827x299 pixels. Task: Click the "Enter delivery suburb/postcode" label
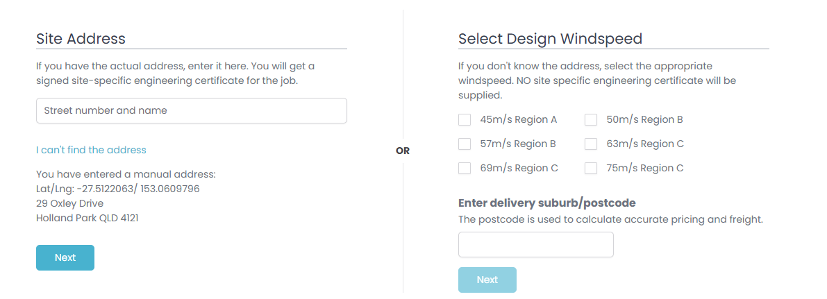pos(547,203)
